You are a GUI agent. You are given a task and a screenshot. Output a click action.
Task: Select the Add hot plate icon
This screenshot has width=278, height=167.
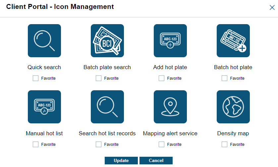pyautogui.click(x=170, y=41)
